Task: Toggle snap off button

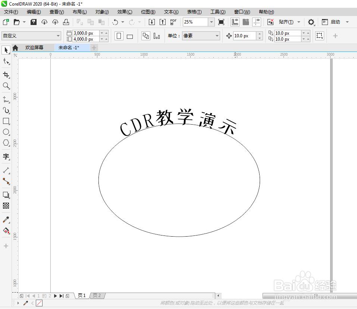Action: pos(270,22)
